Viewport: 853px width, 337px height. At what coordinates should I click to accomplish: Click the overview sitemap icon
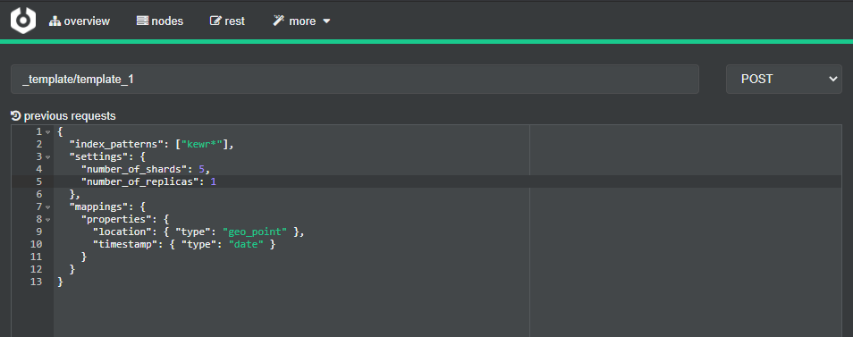coord(55,21)
